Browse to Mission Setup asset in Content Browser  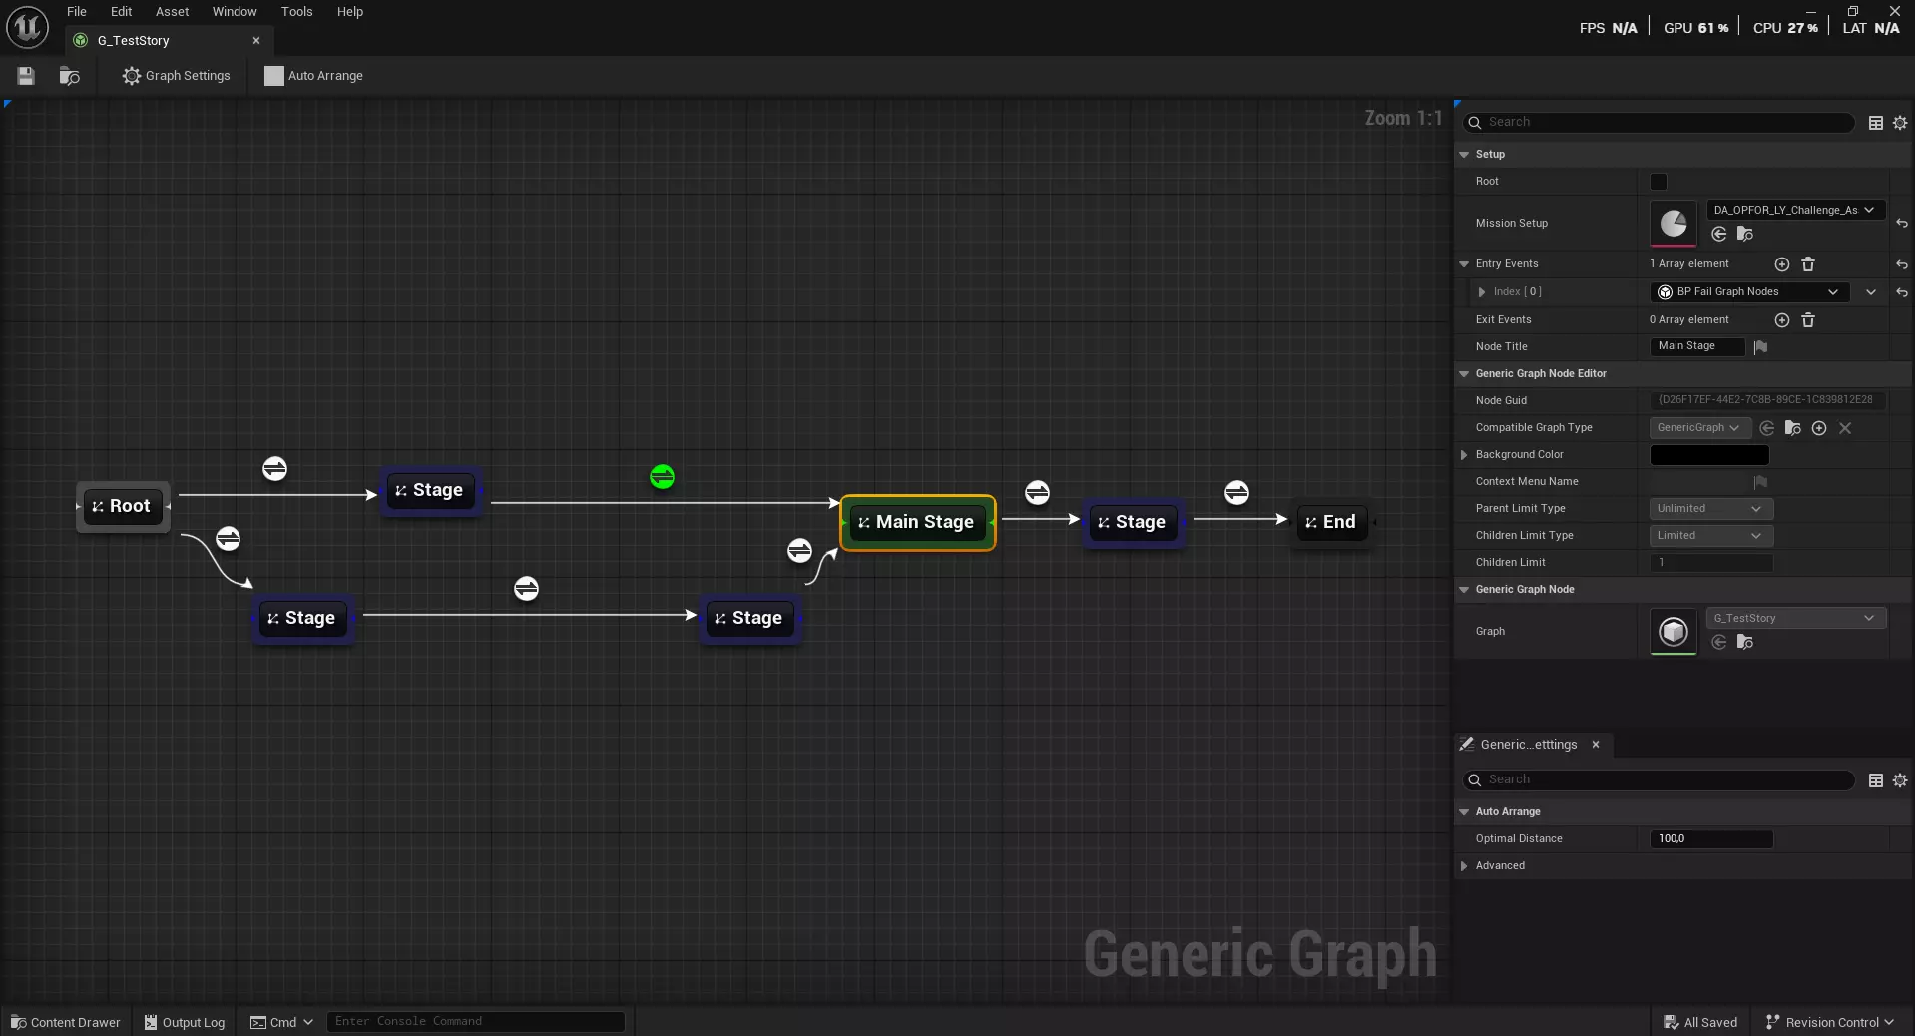(1745, 235)
